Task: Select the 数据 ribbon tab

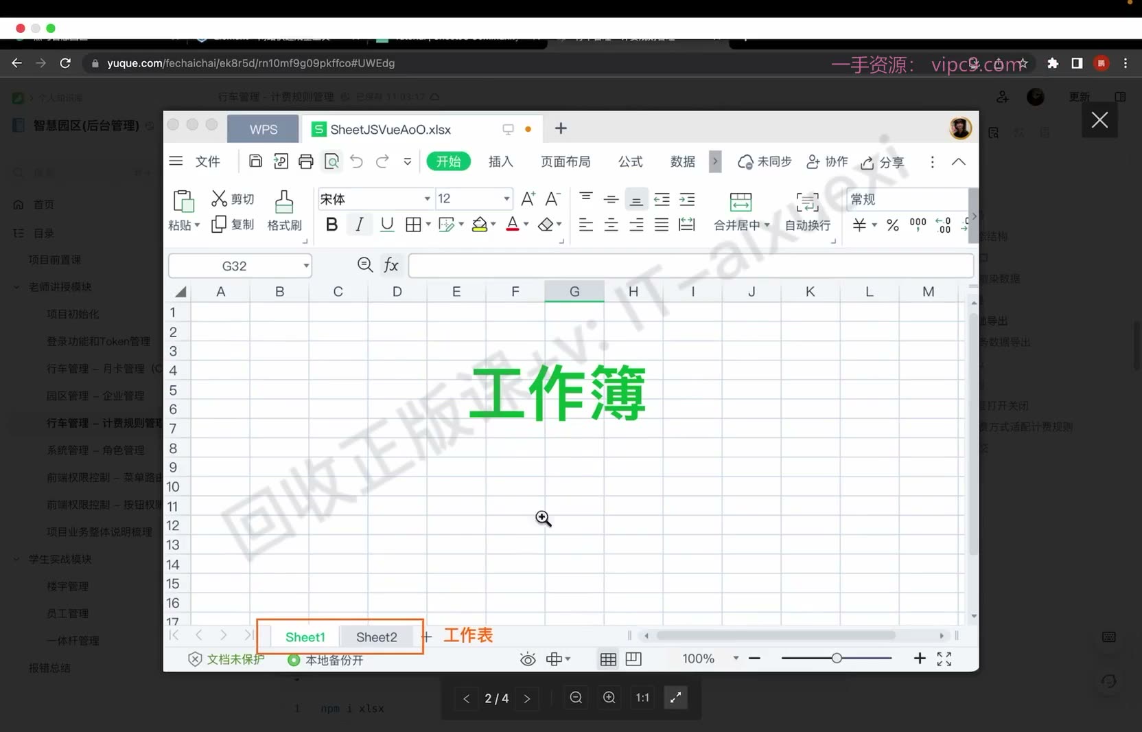Action: click(683, 162)
